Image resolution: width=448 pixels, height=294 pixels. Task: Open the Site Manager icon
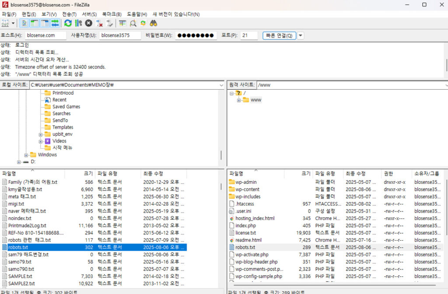[5, 24]
